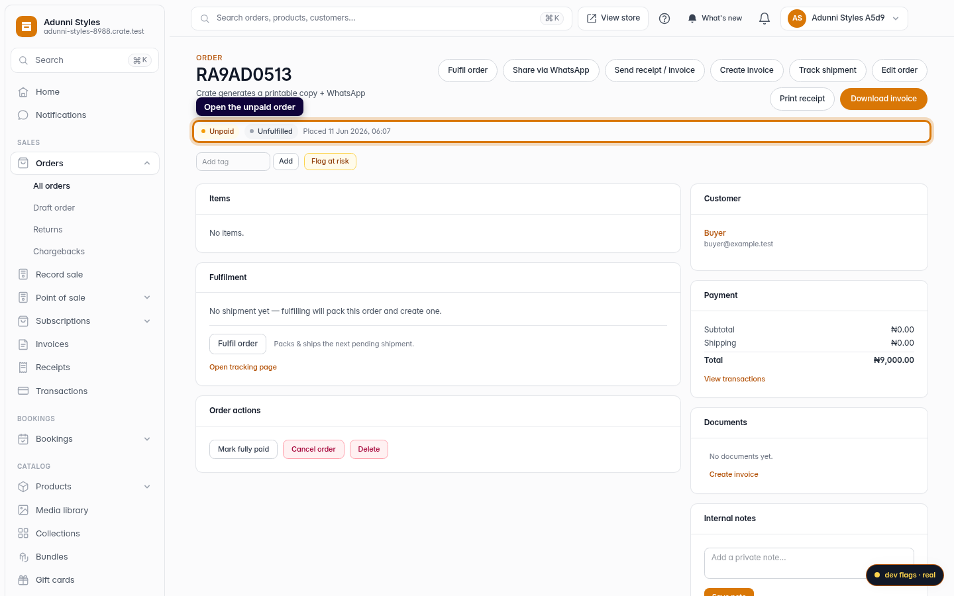The width and height of the screenshot is (954, 596).
Task: Click the Unfulfilled status badge
Action: click(271, 131)
